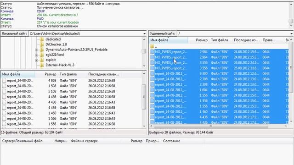This screenshot has width=294, height=165.
Task: Click file icon of local 1 508 byte report
Action: 4,86
